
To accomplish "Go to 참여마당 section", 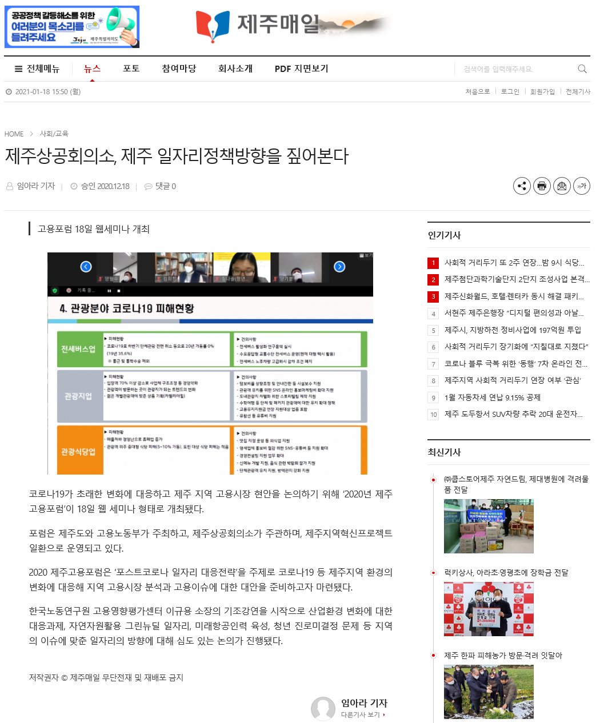I will 179,69.
